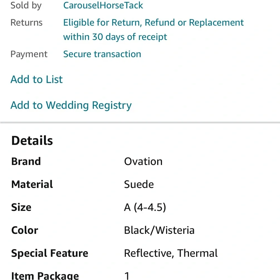
Task: Click the Suede material value
Action: pos(139,184)
